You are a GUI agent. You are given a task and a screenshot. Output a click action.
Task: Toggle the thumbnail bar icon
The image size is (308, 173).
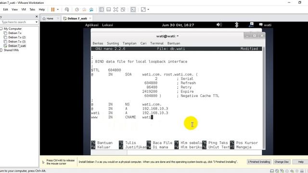point(108,10)
